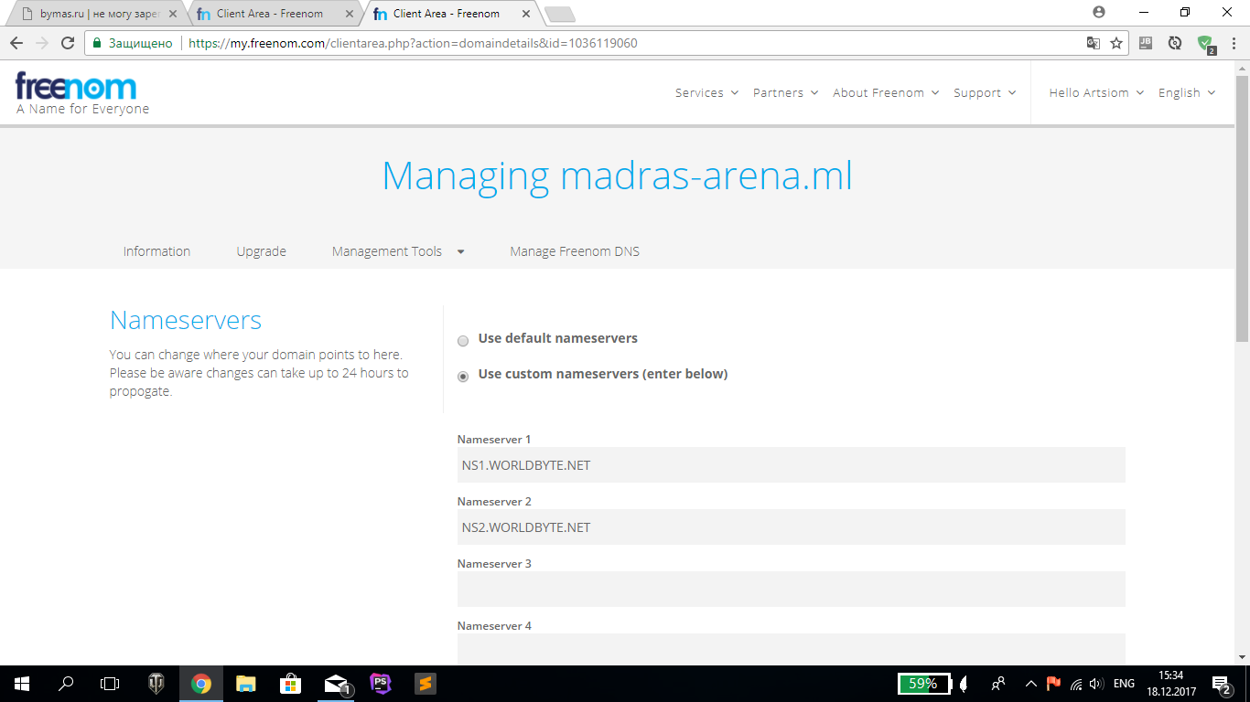Image resolution: width=1250 pixels, height=702 pixels.
Task: Open PhpStorm from the taskbar
Action: point(381,684)
